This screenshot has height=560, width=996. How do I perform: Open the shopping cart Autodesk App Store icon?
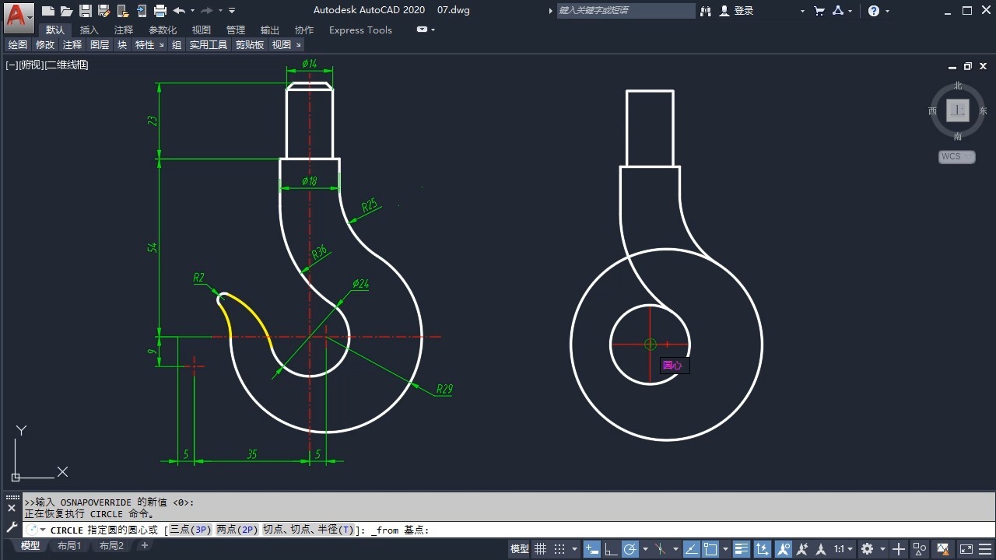point(819,11)
